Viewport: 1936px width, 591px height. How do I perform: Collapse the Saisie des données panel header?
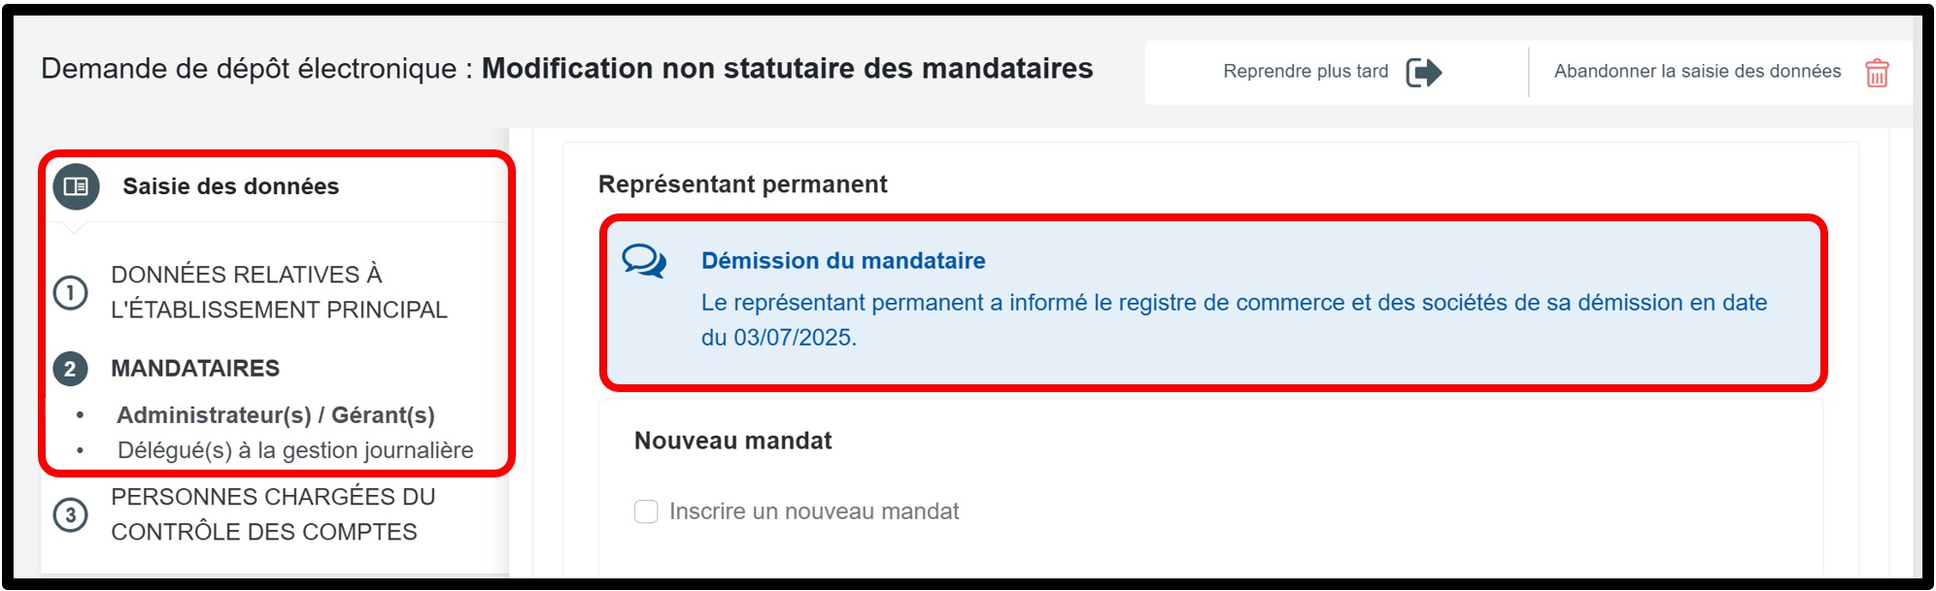pos(231,186)
